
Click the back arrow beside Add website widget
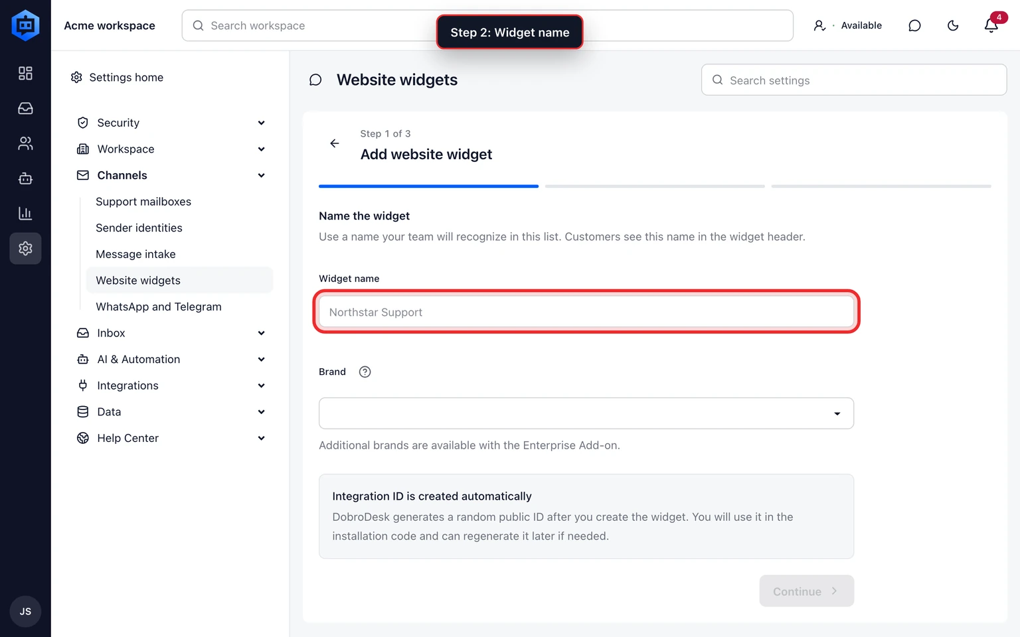335,143
